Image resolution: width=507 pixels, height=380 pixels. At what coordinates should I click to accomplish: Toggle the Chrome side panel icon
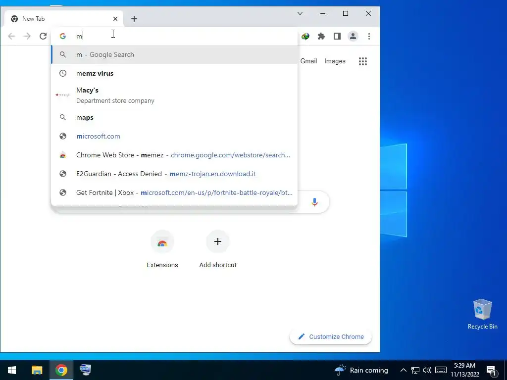(337, 36)
